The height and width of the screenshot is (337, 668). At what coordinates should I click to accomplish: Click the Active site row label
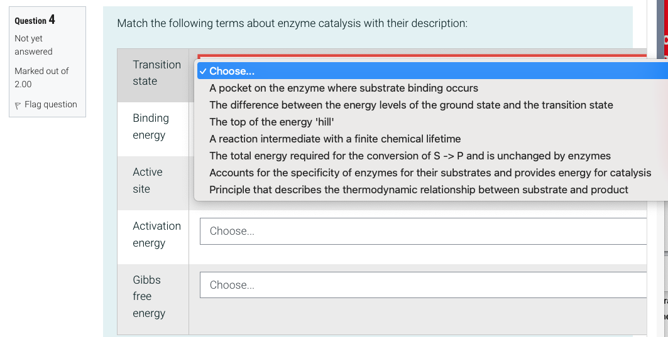pyautogui.click(x=147, y=180)
